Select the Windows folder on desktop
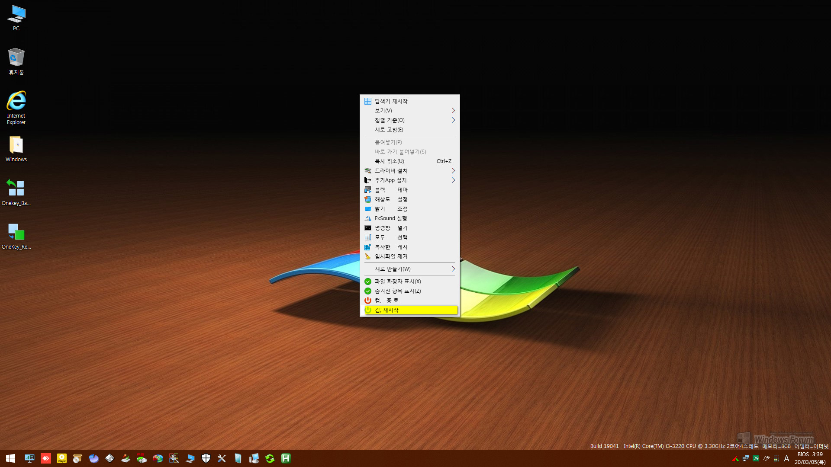The image size is (831, 467). [16, 149]
